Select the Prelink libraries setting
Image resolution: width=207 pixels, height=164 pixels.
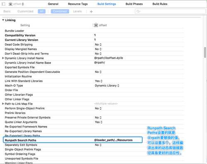(15, 113)
